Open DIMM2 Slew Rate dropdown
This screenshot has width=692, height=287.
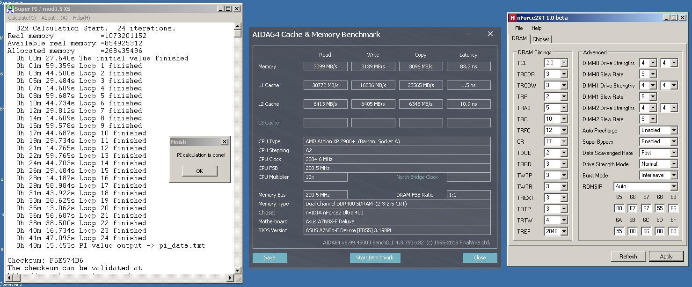[653, 119]
